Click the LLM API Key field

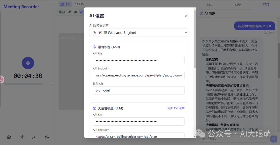coord(139,121)
